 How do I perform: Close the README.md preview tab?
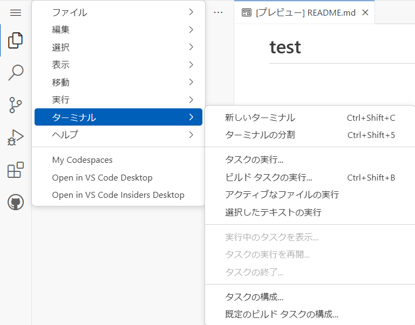pos(365,12)
